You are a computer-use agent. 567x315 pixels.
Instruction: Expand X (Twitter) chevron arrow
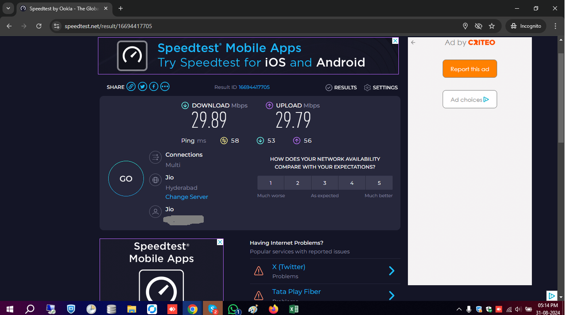click(x=392, y=271)
